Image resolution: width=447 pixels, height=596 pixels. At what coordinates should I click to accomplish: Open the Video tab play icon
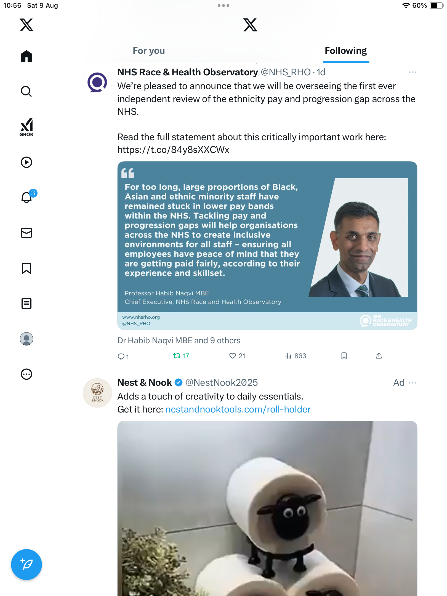coord(26,162)
